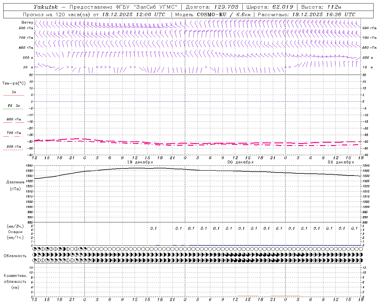The width and height of the screenshot is (378, 302).
Task: Click the '(мм/3ч.)' precipitation unit label
Action: click(x=15, y=226)
